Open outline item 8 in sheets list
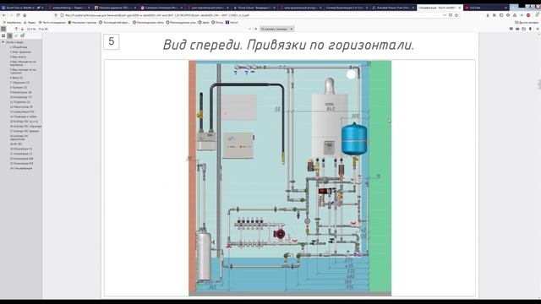The image size is (541, 304). coord(19,88)
